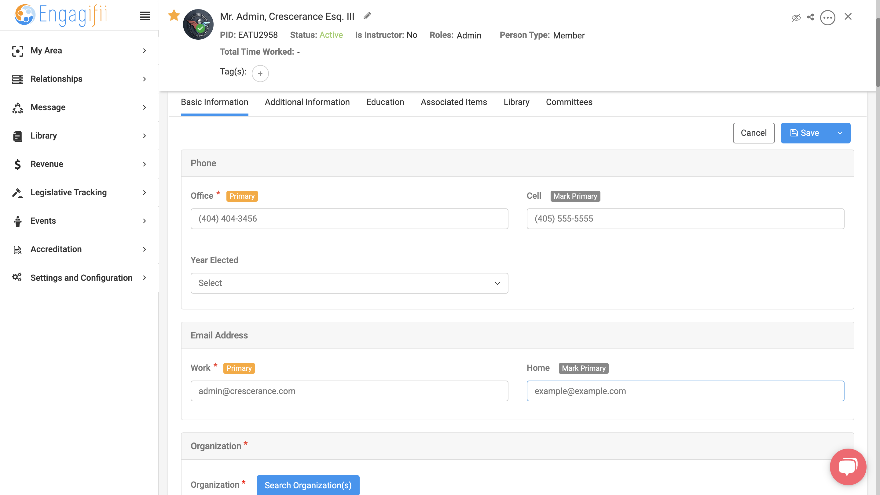The image size is (880, 495).
Task: Click the Legislative Tracking gavel icon
Action: click(17, 193)
